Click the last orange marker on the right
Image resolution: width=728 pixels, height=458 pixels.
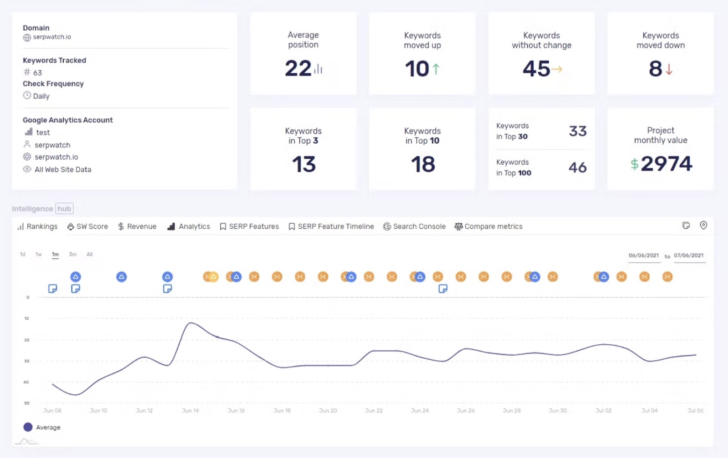point(667,277)
